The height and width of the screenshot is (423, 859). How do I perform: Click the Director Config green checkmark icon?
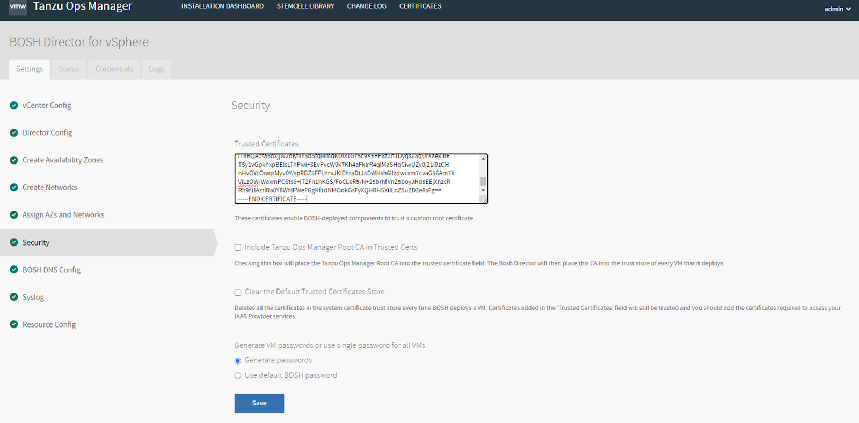(x=14, y=133)
